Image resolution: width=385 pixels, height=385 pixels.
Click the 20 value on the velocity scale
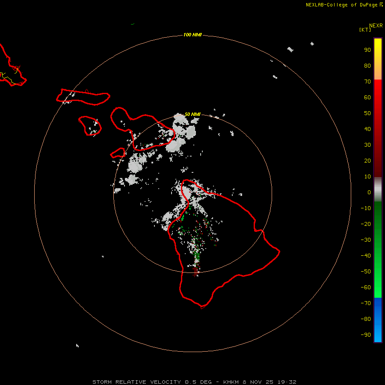click(x=367, y=161)
